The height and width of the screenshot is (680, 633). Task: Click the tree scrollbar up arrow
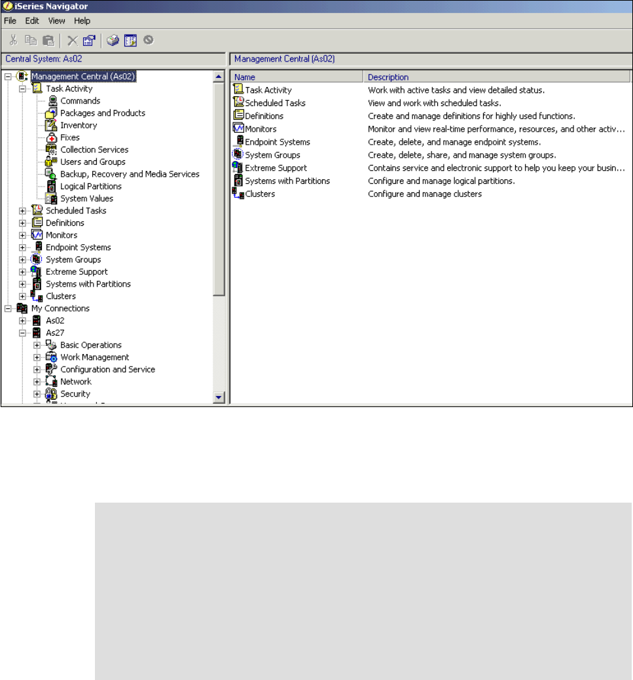point(219,77)
